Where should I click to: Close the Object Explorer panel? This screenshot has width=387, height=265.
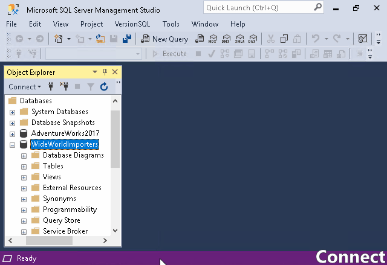pyautogui.click(x=115, y=72)
